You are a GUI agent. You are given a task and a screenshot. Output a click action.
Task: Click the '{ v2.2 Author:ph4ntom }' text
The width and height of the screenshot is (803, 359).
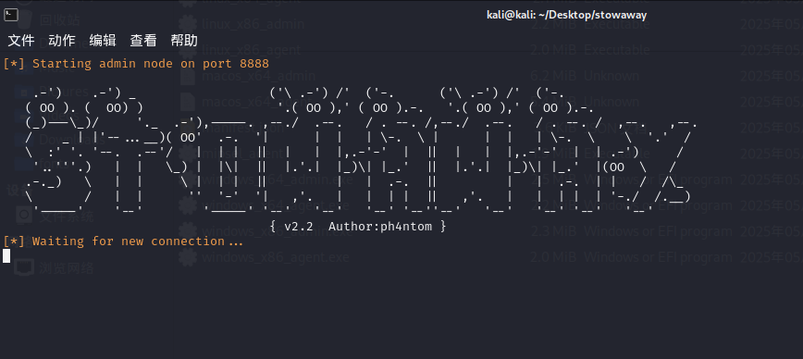pos(358,226)
